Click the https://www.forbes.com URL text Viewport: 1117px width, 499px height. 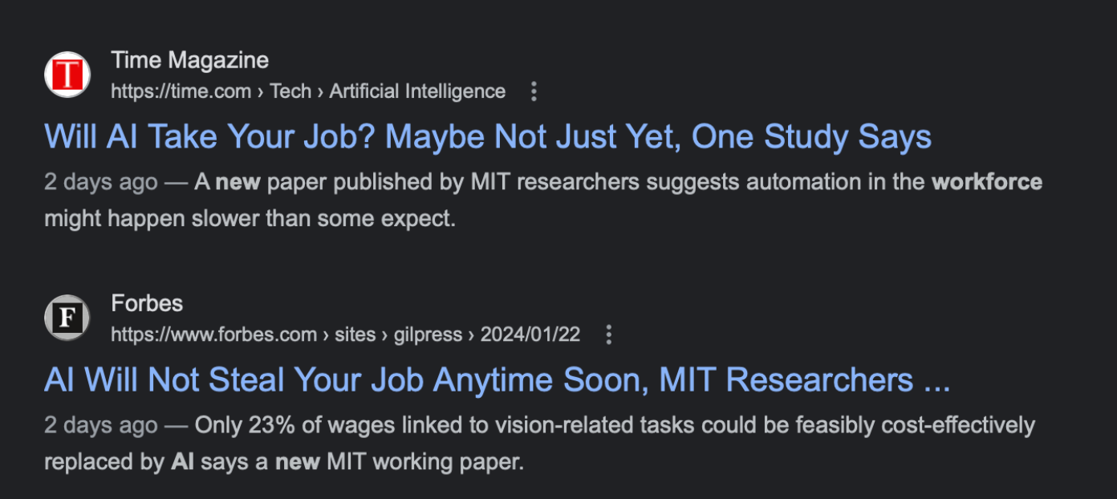coord(213,335)
